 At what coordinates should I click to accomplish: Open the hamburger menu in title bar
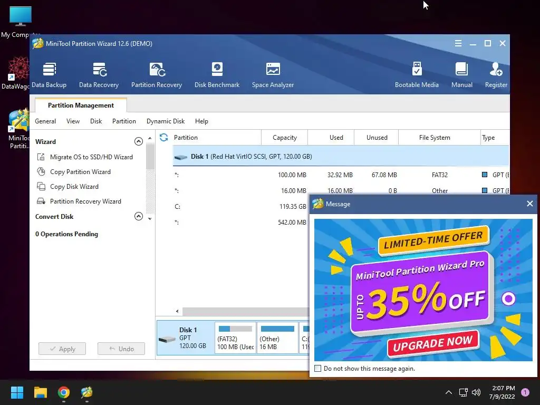click(x=458, y=43)
